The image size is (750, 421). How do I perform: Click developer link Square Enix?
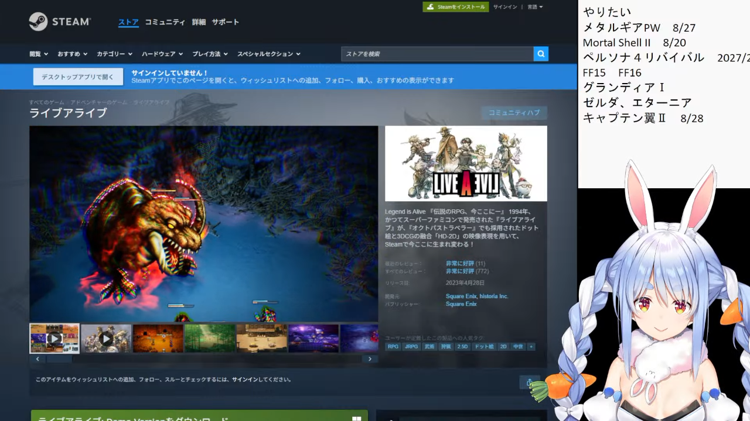click(461, 296)
